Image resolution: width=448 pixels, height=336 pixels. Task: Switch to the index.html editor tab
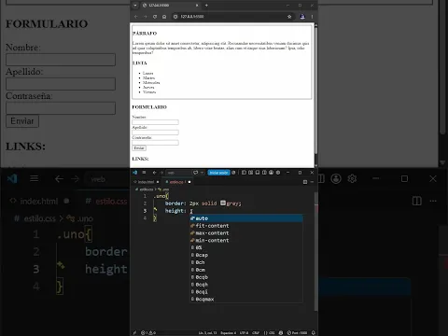[146, 182]
